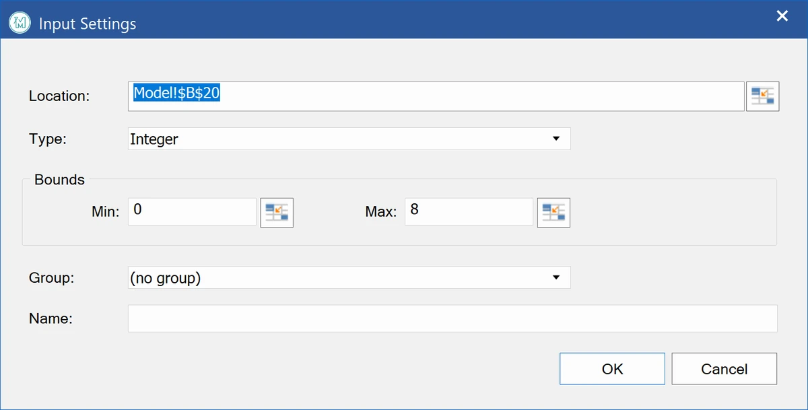Image resolution: width=808 pixels, height=410 pixels.
Task: Click the Max label text
Action: click(380, 212)
